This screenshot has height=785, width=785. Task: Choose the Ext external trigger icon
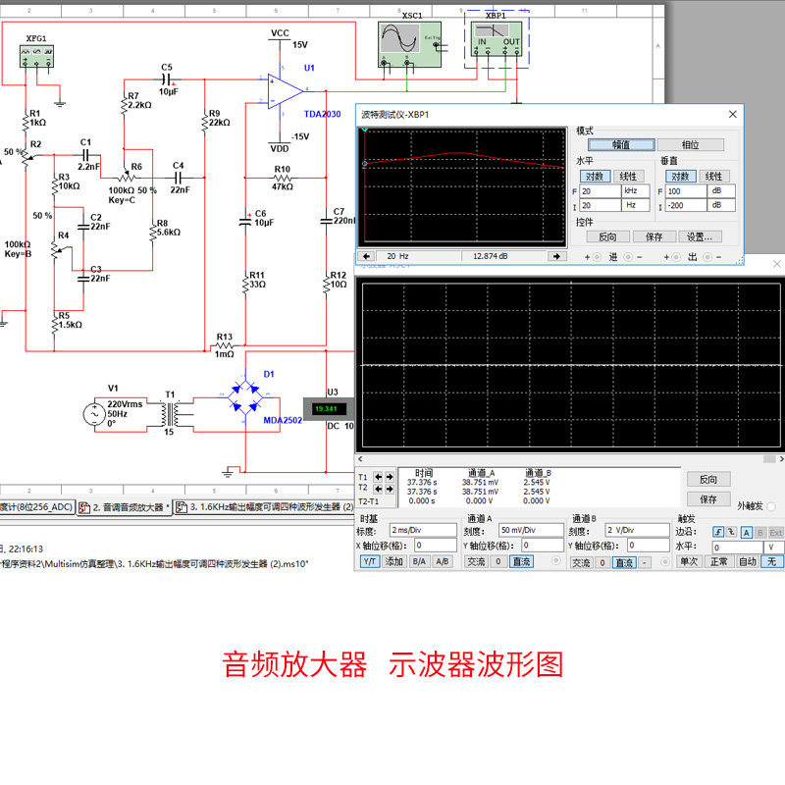(776, 532)
